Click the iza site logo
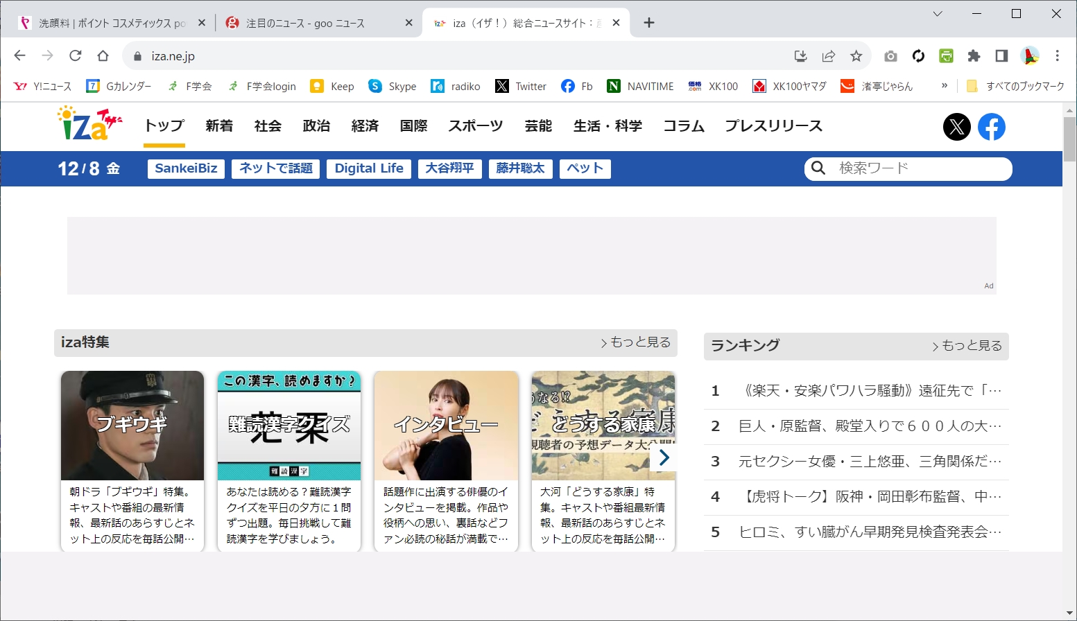Screen dimensions: 1077x621 pos(89,124)
